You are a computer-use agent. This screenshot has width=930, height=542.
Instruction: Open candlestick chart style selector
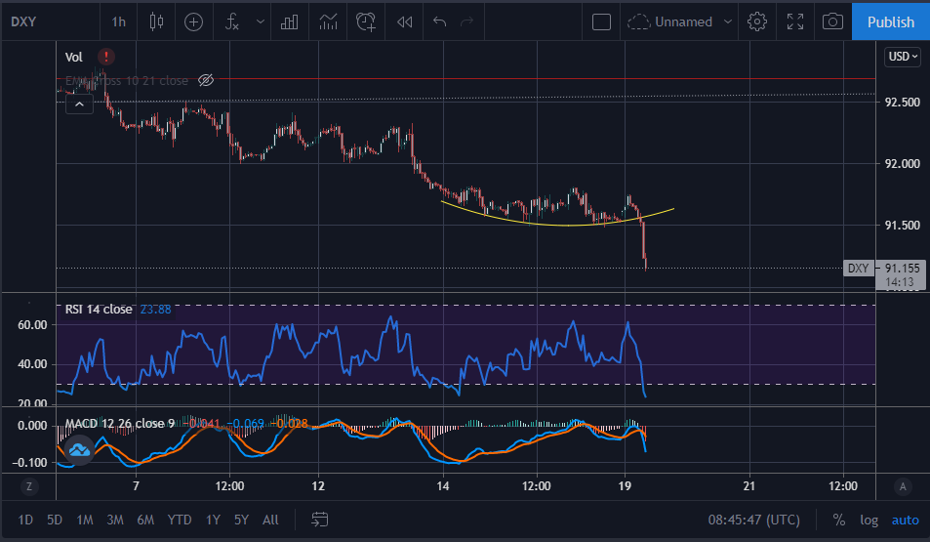pyautogui.click(x=156, y=21)
